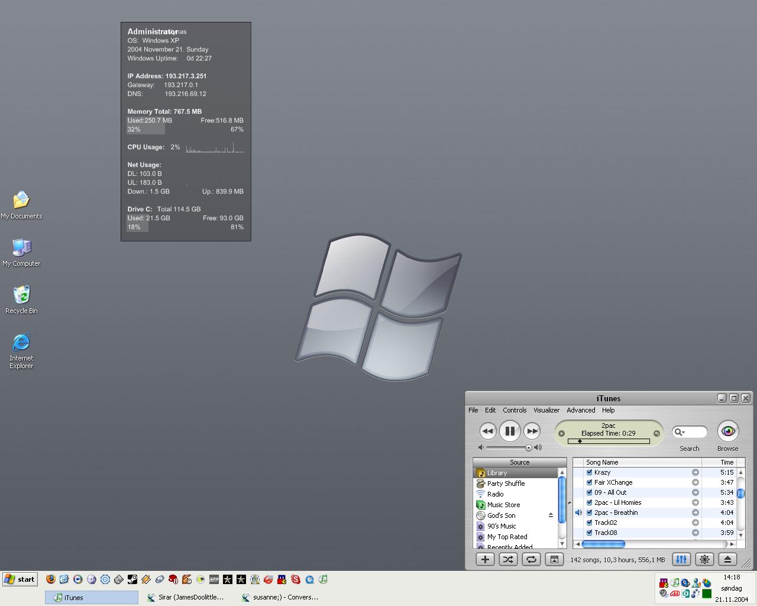The image size is (757, 606).
Task: Select My Top Rated playlist
Action: [516, 537]
